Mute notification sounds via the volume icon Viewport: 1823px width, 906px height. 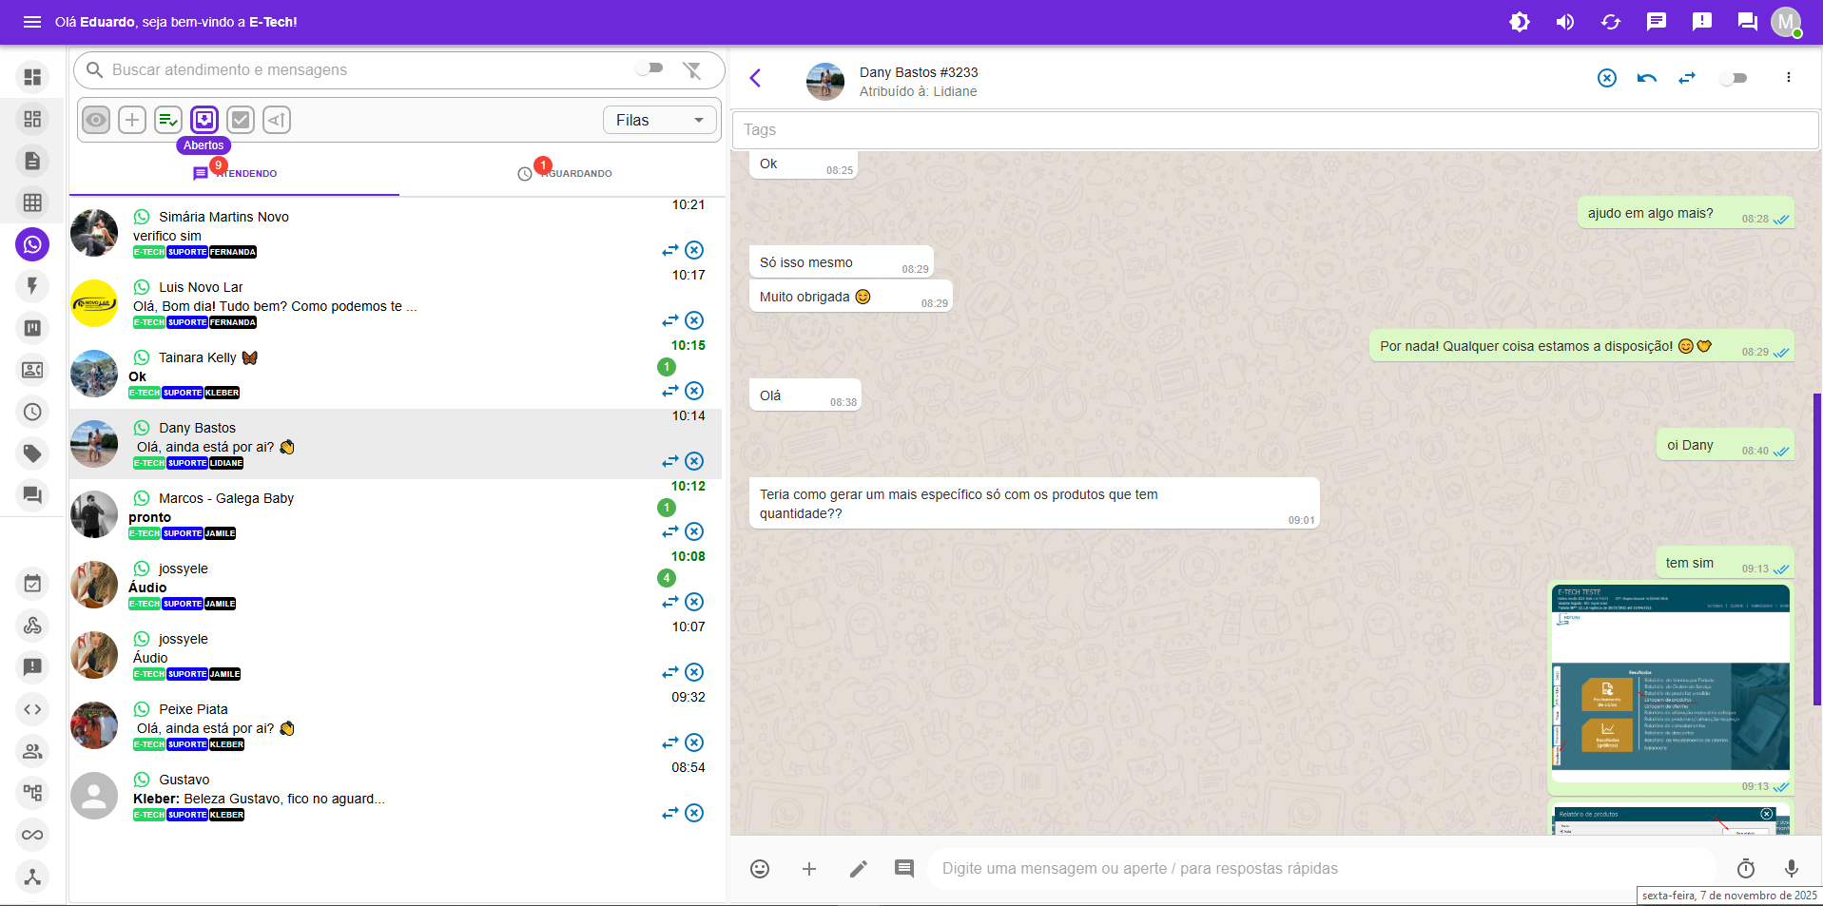[x=1565, y=22]
